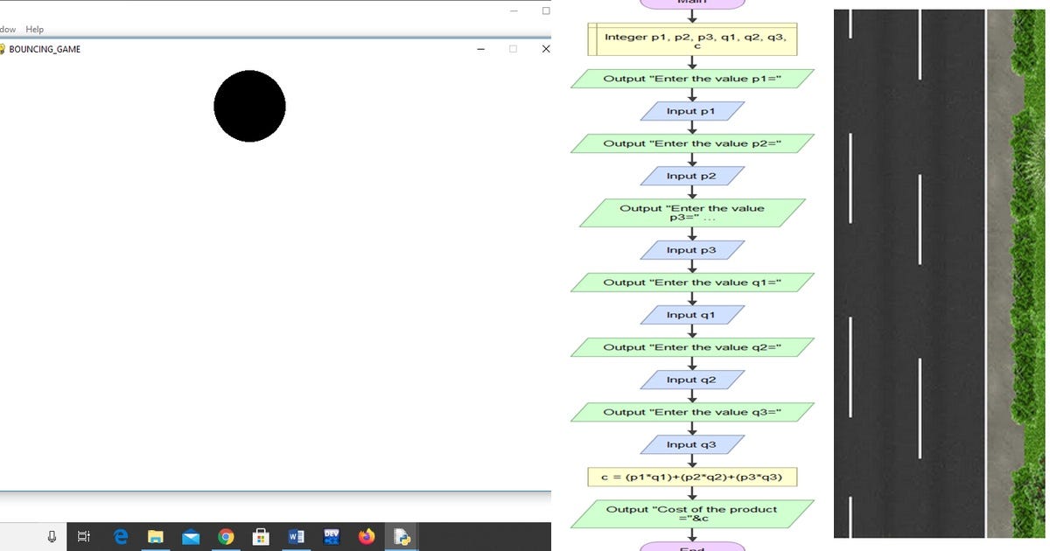Open Microsoft Word from the taskbar
The height and width of the screenshot is (551, 1050).
pyautogui.click(x=296, y=536)
